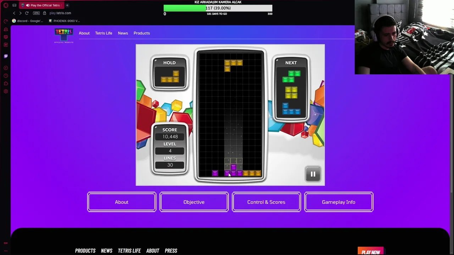454x255 pixels.
Task: Open a new tab with plus button
Action: [x=67, y=5]
